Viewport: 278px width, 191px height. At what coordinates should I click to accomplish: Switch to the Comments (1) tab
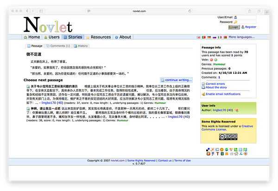pos(58,46)
